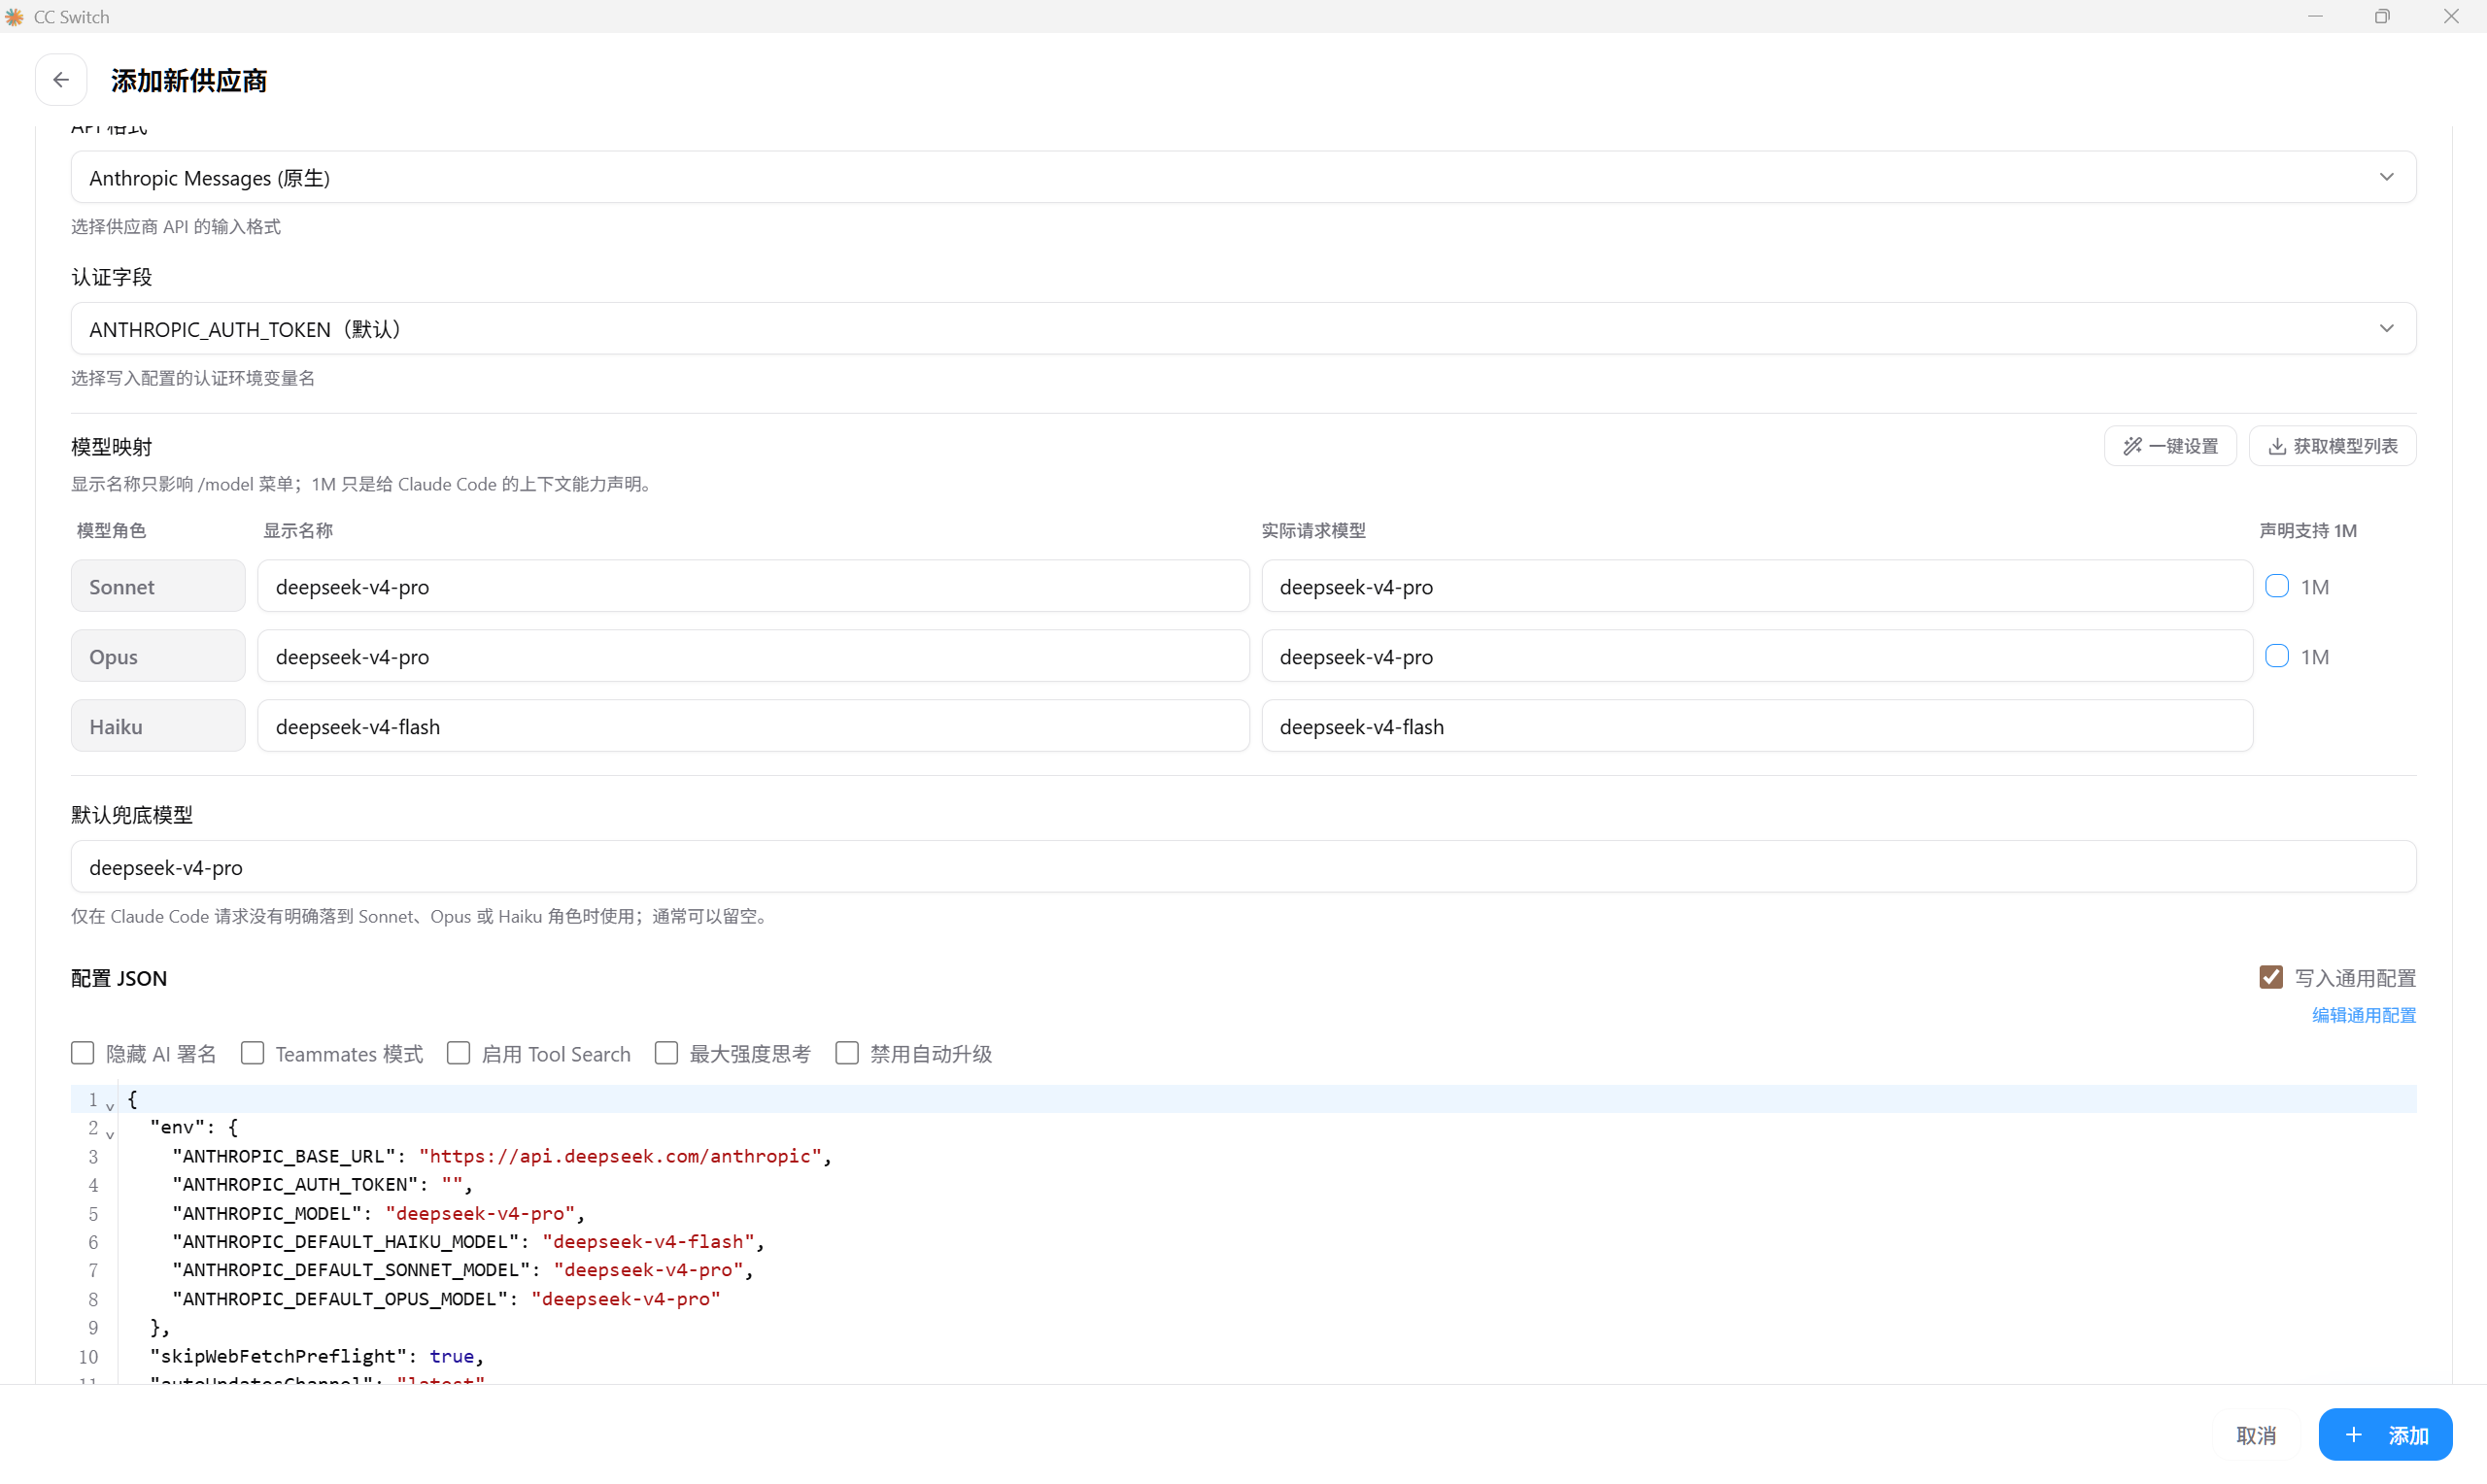Uncheck 写入通用配置 checkbox
2487x1484 pixels.
click(x=2271, y=977)
